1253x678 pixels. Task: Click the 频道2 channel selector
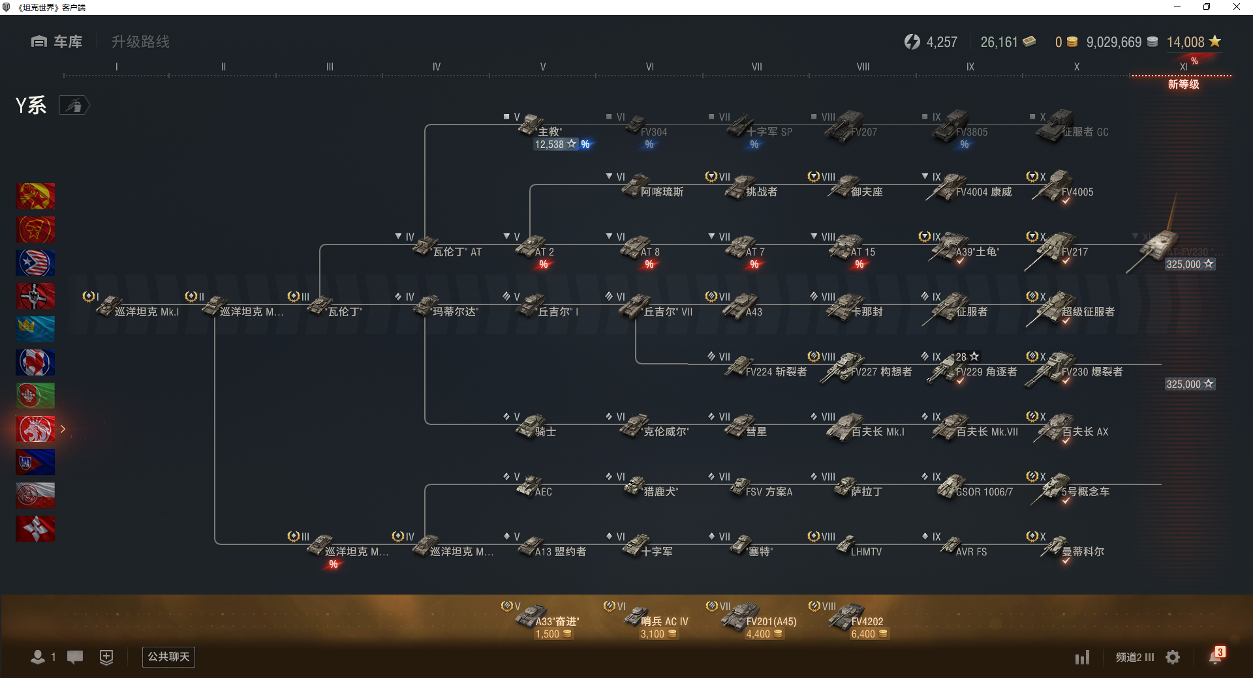[1135, 657]
